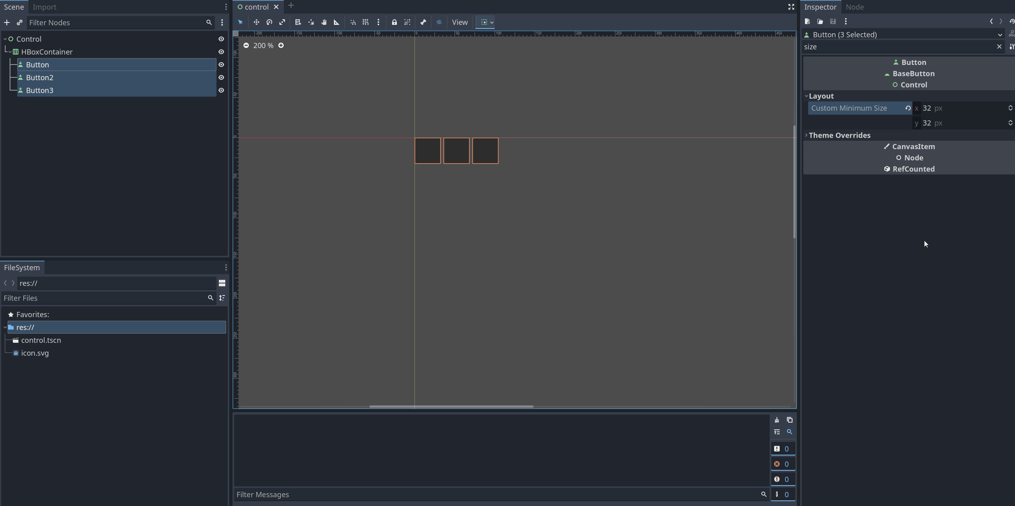Collapse the HBoxContainer tree node
The height and width of the screenshot is (506, 1015).
(10, 52)
